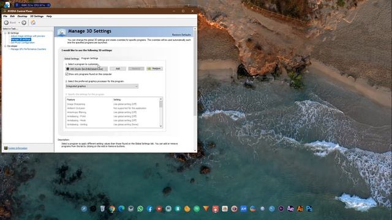Collapse the 3D Settings tree node

(5, 33)
